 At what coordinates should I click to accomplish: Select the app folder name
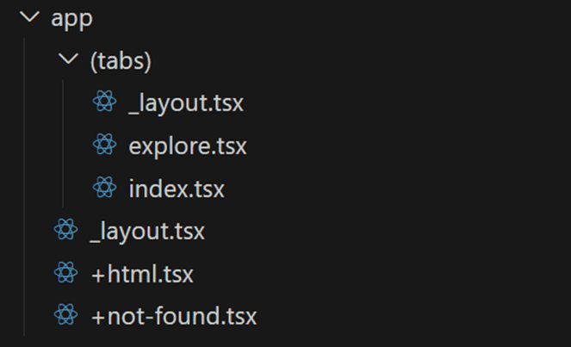tap(71, 18)
